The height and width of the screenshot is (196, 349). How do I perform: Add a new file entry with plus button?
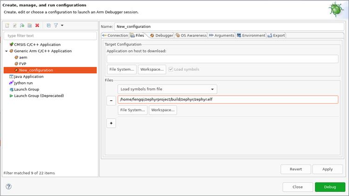(x=111, y=123)
